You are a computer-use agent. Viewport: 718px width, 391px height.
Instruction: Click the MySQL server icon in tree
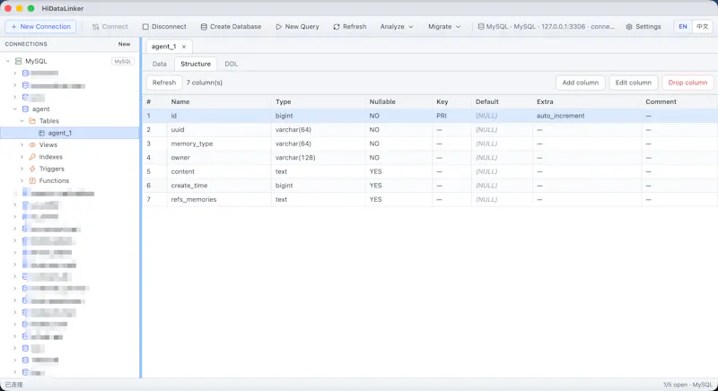[x=18, y=61]
